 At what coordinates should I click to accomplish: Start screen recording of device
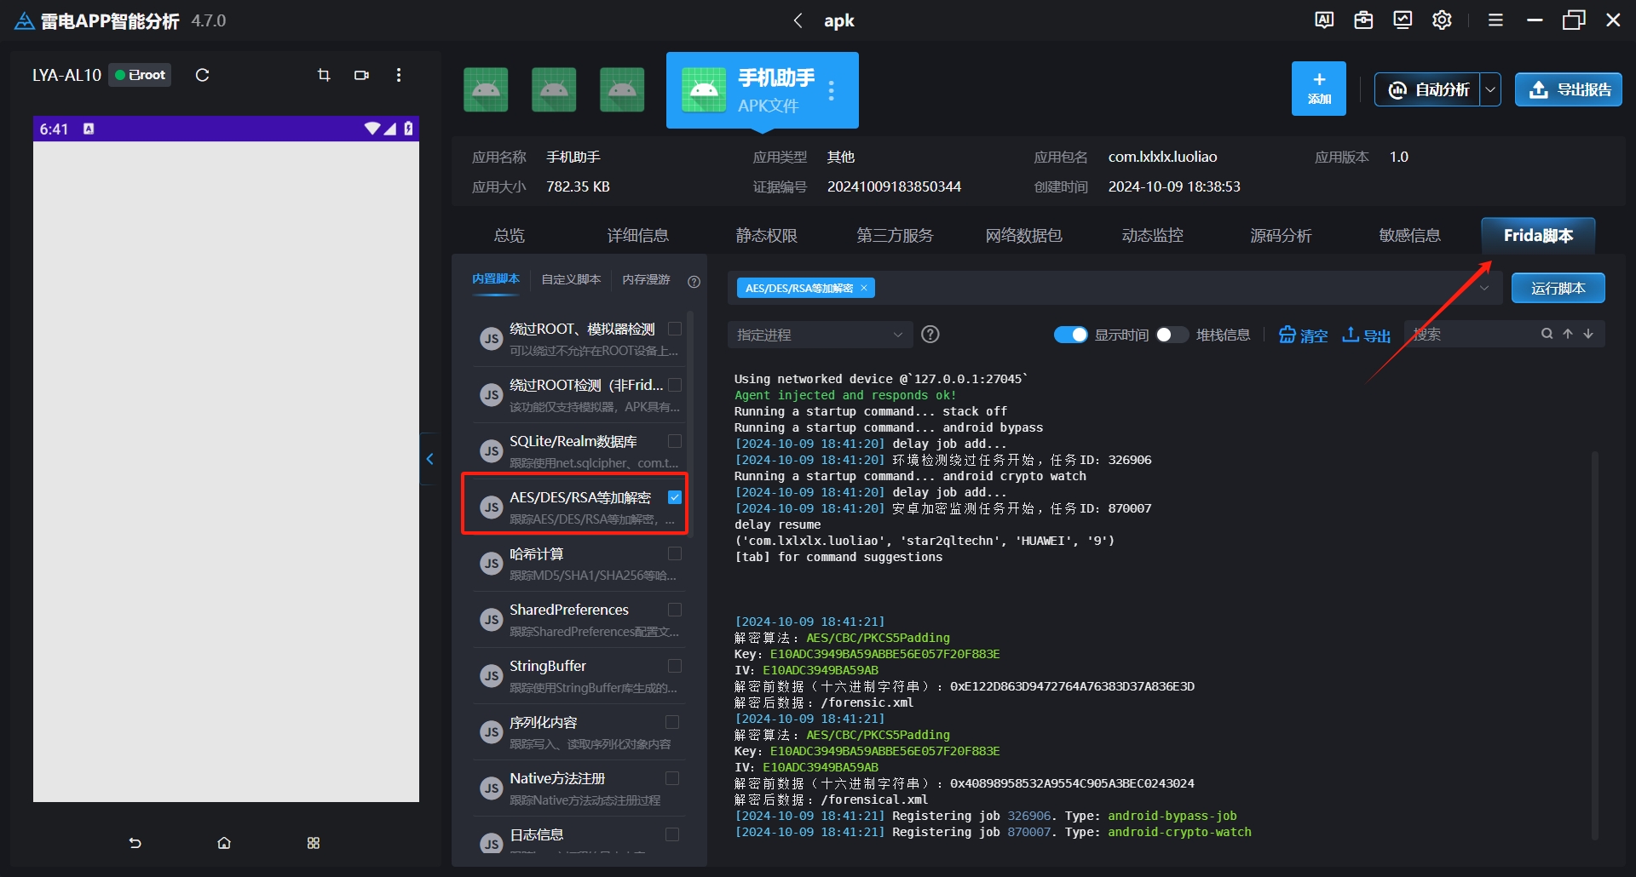coord(361,75)
